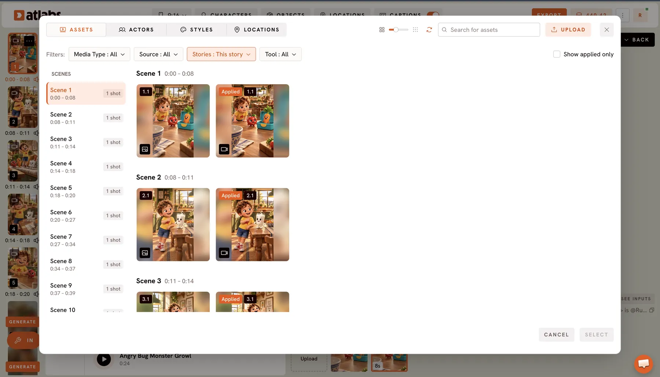Click image type icon on first 1.1 thumbnail
Screen dimensions: 660x377
tap(145, 149)
